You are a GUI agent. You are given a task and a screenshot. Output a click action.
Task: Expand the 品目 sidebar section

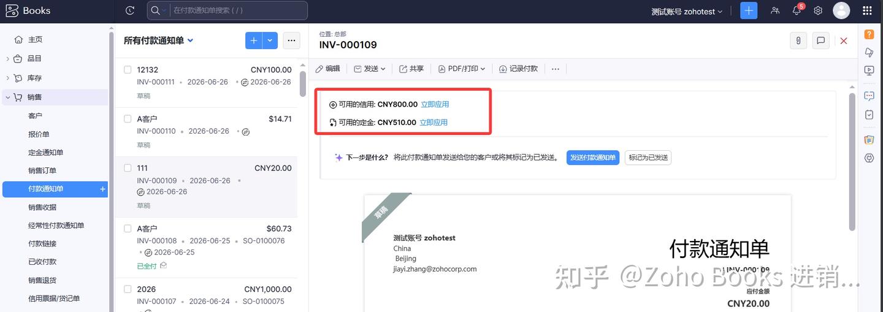tap(8, 59)
